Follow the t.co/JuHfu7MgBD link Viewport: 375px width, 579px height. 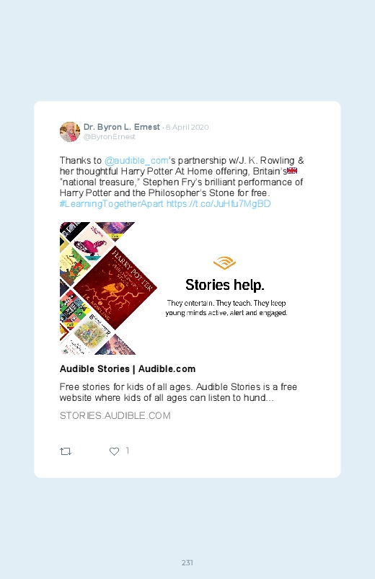point(219,204)
